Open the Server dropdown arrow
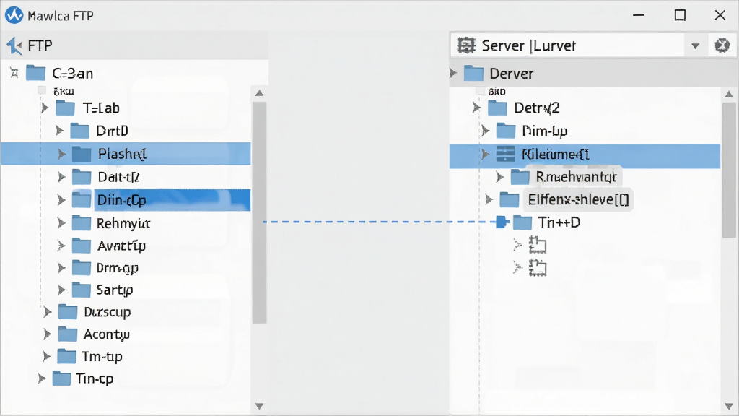The image size is (739, 416). pos(695,45)
